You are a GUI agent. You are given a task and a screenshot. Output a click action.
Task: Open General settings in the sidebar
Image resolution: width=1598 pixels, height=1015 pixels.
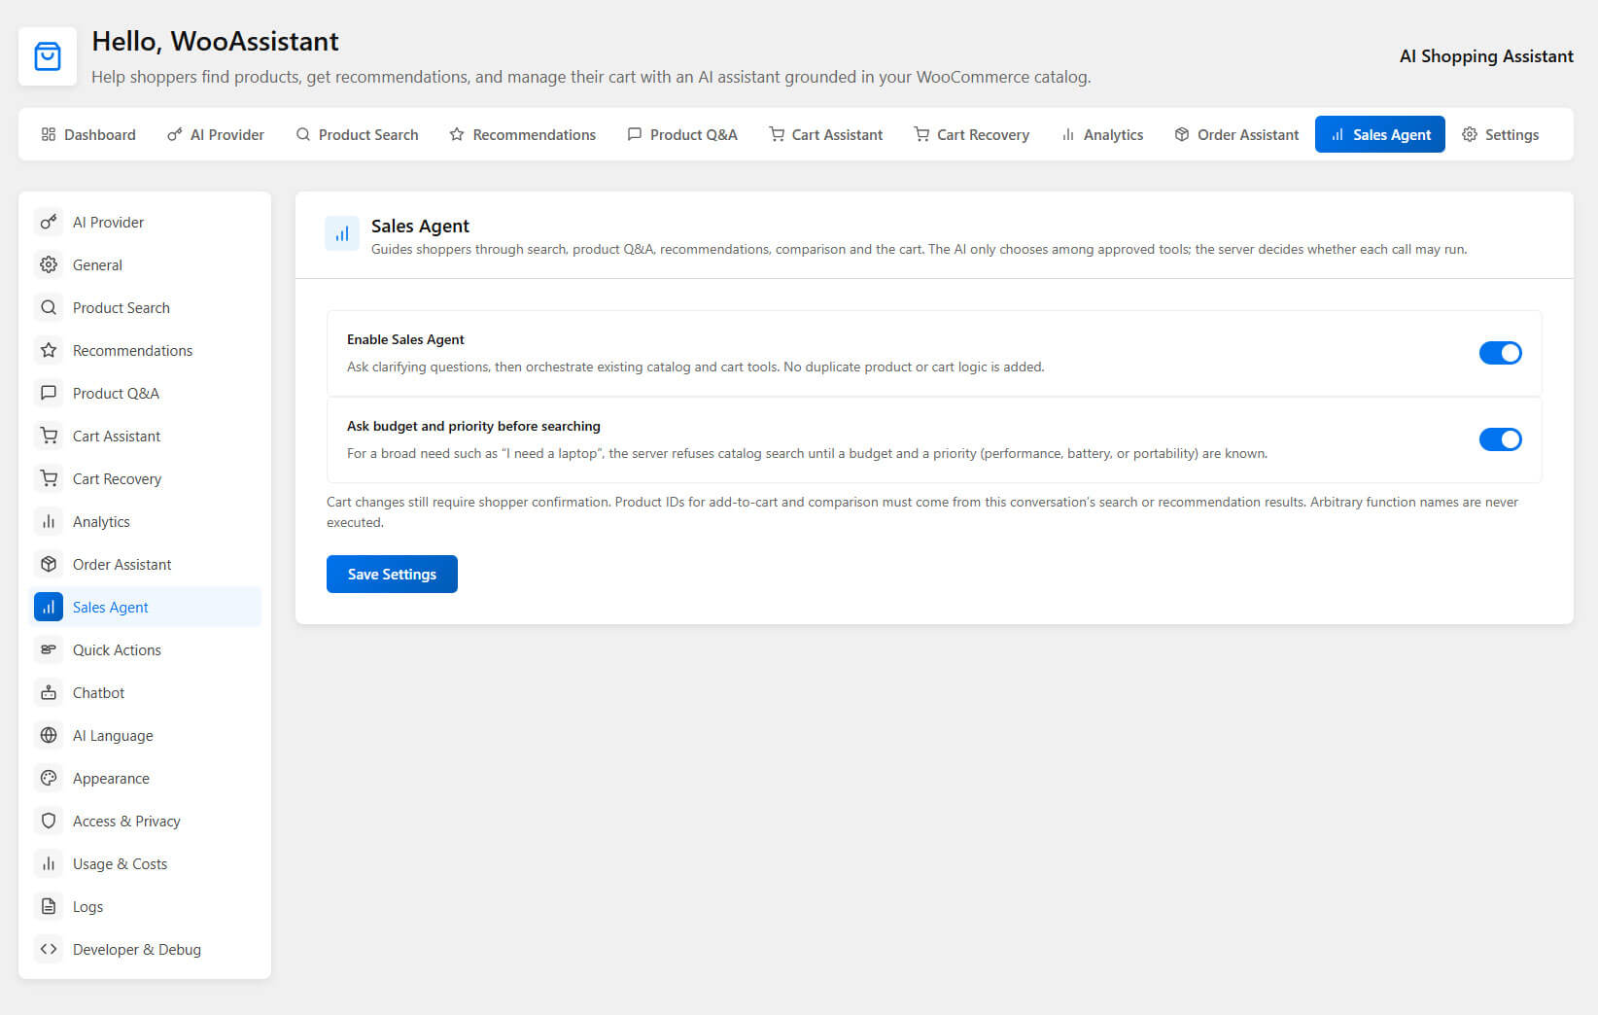click(147, 265)
